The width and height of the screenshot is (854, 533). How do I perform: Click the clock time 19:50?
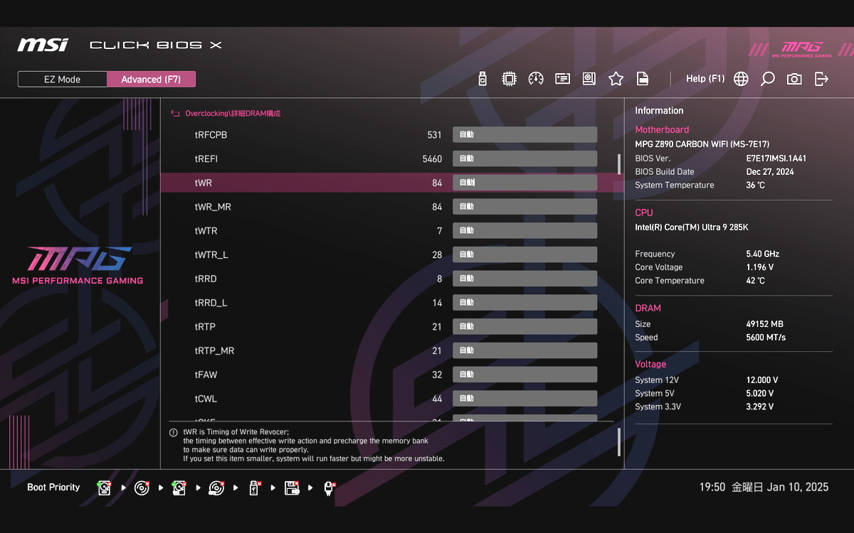tap(712, 488)
